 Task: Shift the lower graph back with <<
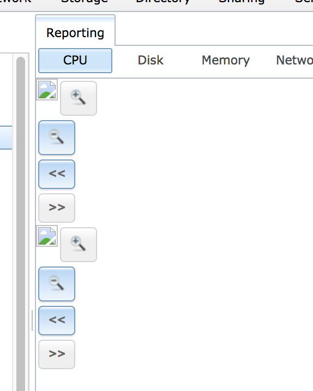(x=57, y=321)
